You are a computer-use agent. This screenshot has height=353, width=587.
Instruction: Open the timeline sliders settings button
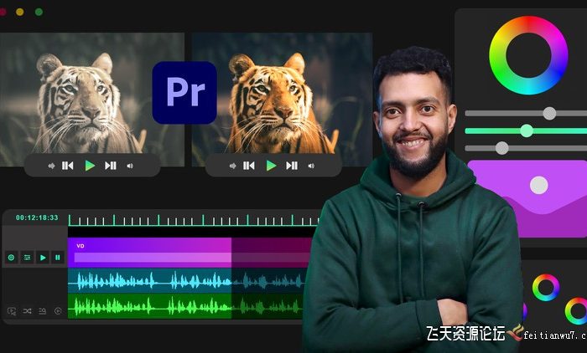pos(27,258)
